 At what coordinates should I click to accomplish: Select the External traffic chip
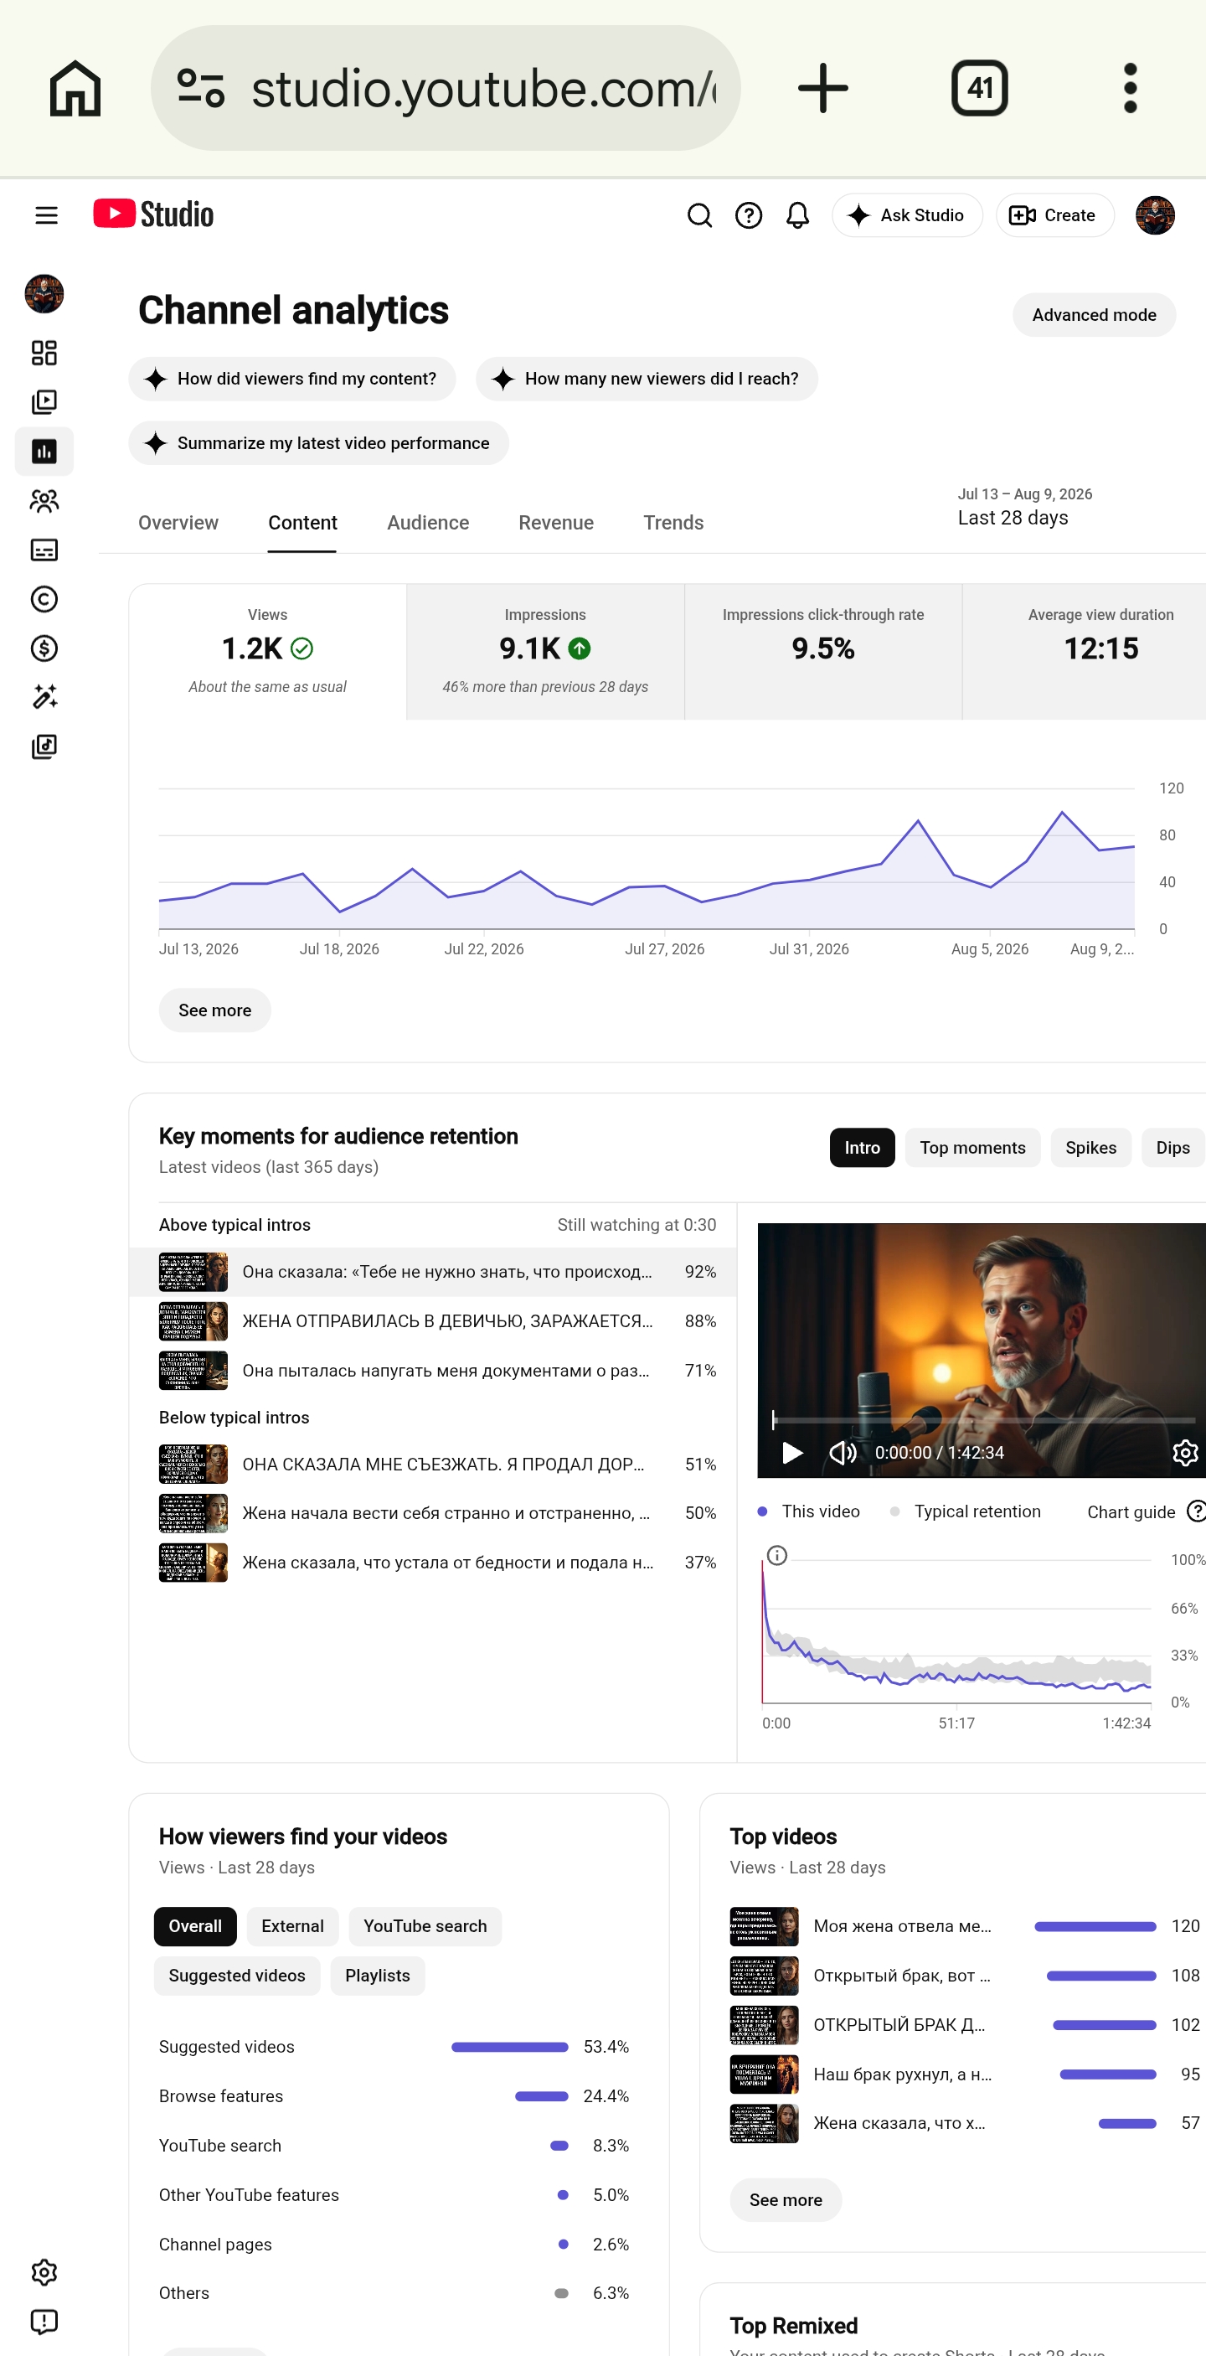pos(292,1926)
